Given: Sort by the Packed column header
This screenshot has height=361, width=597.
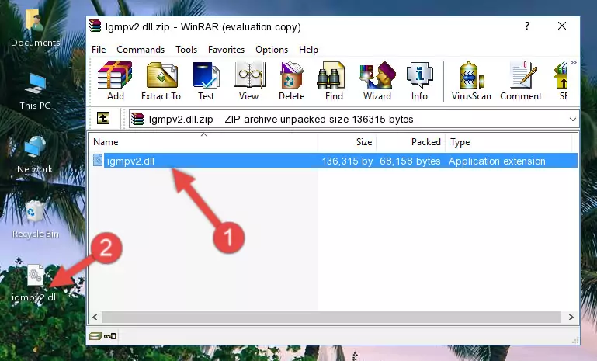Looking at the screenshot, I should [411, 141].
